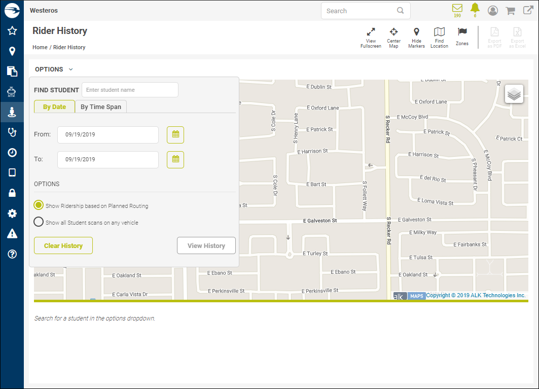539x389 pixels.
Task: Open the padlock security sidebar icon
Action: click(12, 193)
